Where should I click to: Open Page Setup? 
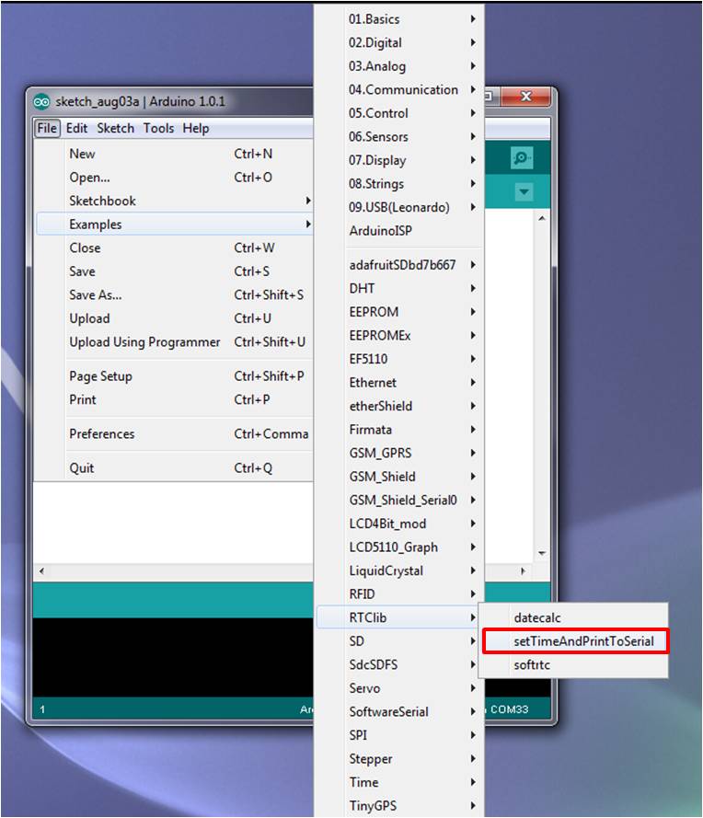click(x=174, y=376)
